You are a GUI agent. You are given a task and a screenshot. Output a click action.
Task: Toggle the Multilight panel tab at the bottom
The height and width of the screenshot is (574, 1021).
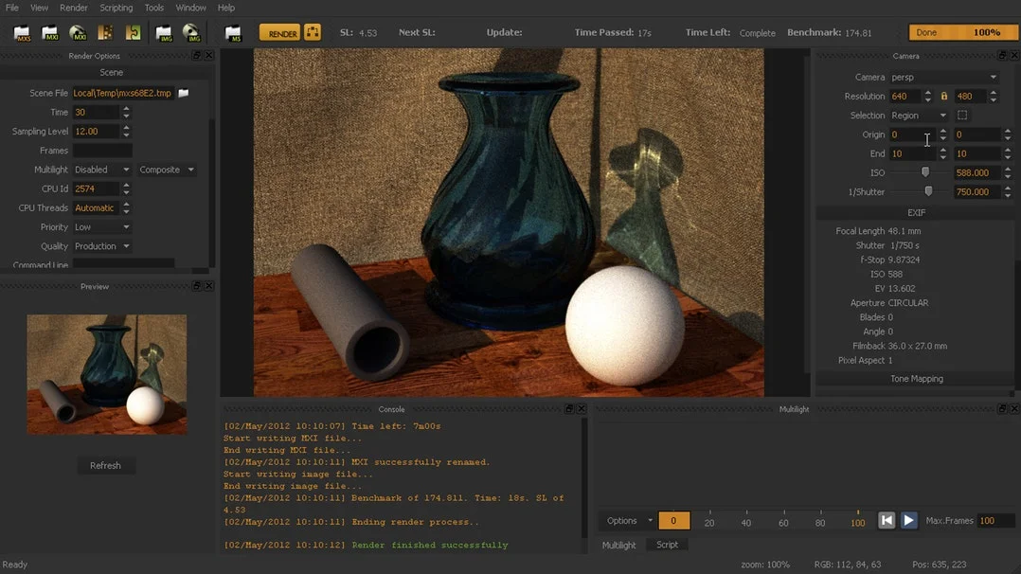[x=619, y=545]
